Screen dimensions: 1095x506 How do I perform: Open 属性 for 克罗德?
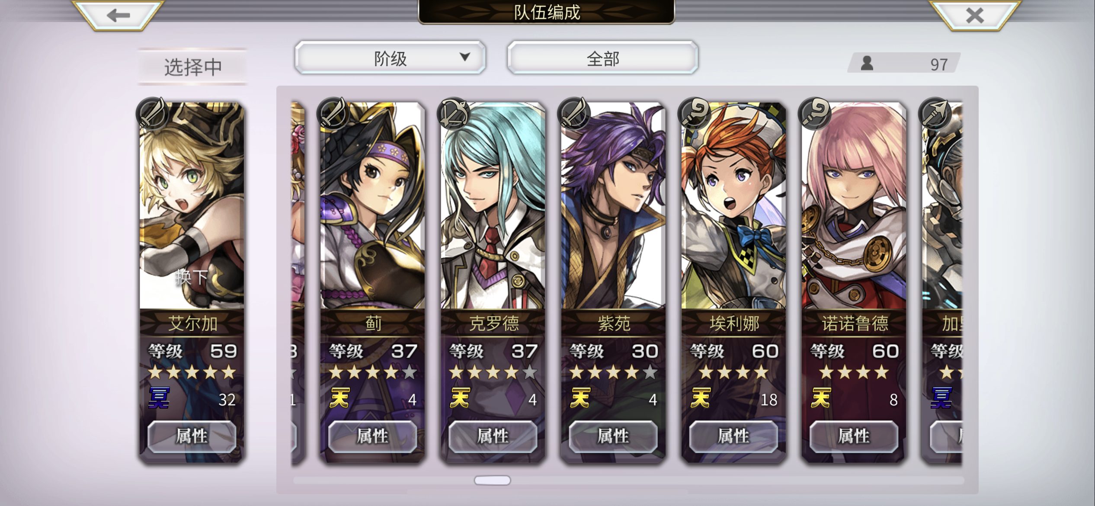pos(493,436)
